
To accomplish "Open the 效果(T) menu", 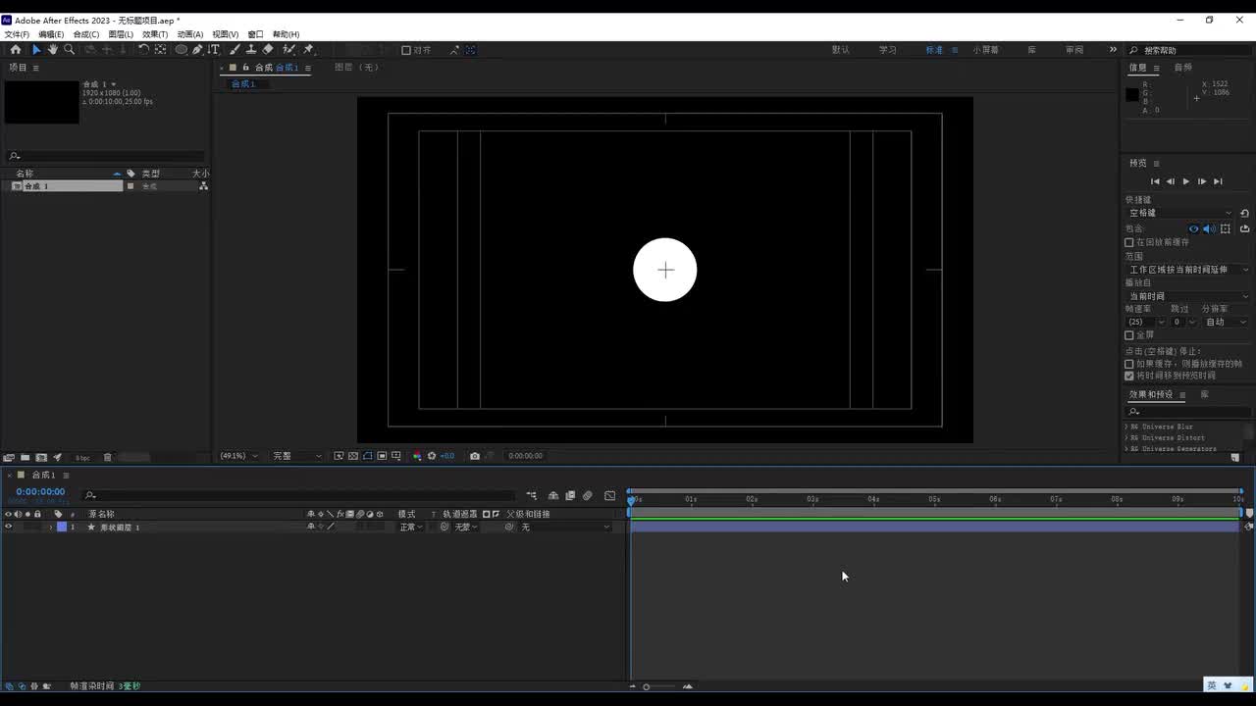I will click(x=155, y=34).
